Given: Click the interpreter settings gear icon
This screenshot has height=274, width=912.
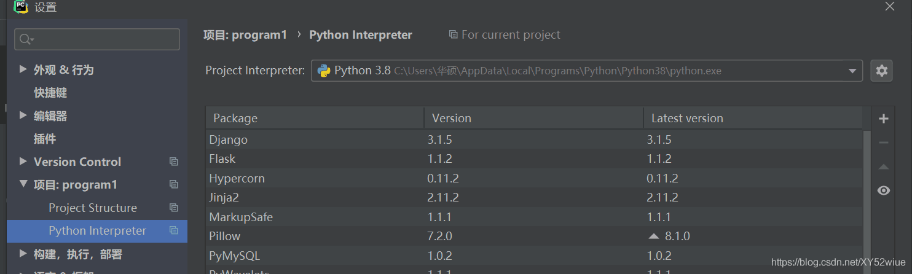Looking at the screenshot, I should [881, 71].
